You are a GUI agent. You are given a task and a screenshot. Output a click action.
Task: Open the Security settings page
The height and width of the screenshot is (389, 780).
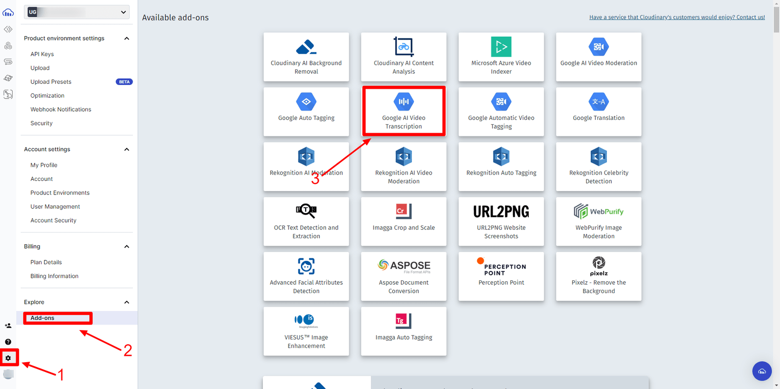coord(41,123)
